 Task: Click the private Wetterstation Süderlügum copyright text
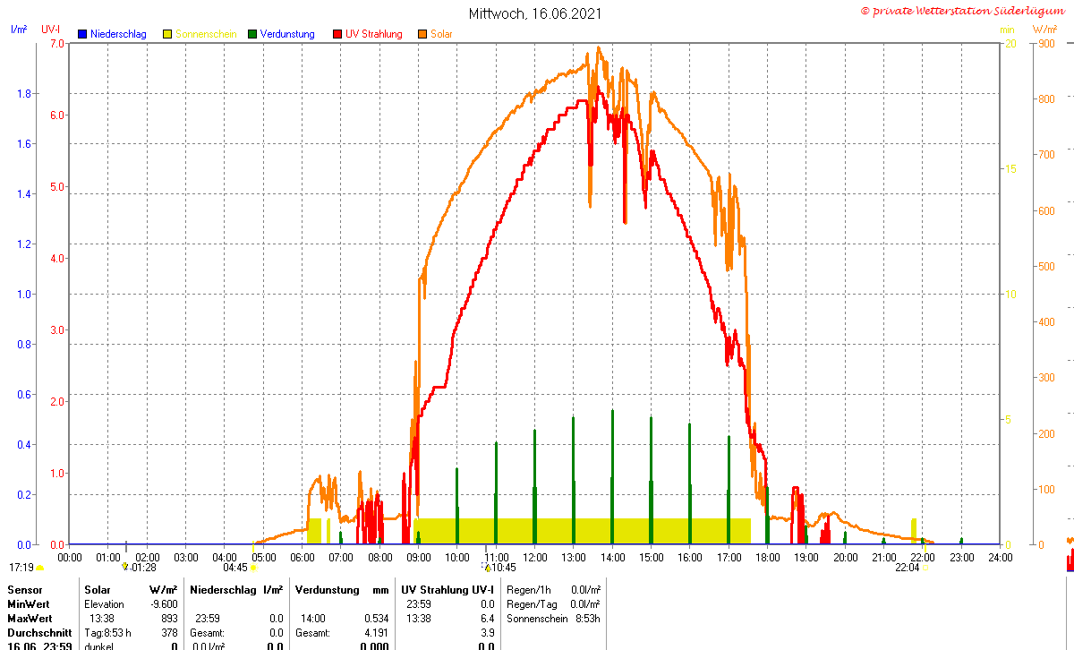coord(964,11)
